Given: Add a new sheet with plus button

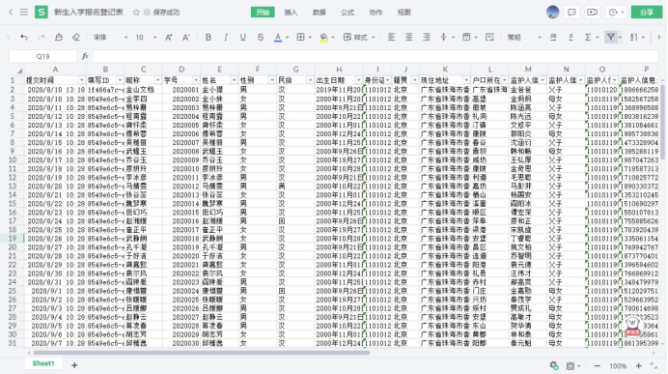Looking at the screenshot, I should [x=74, y=365].
